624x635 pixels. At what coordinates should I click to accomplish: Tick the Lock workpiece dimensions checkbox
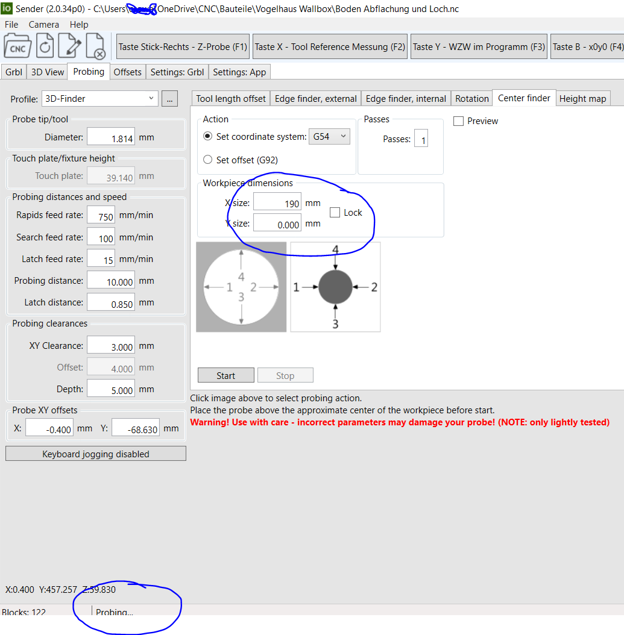point(335,213)
